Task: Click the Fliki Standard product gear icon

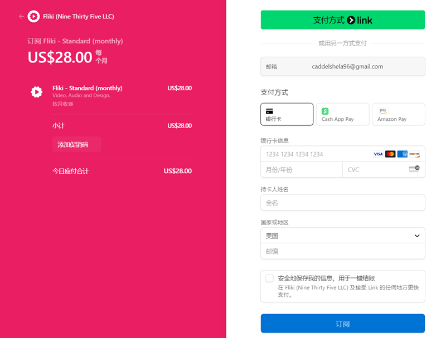Action: tap(37, 92)
